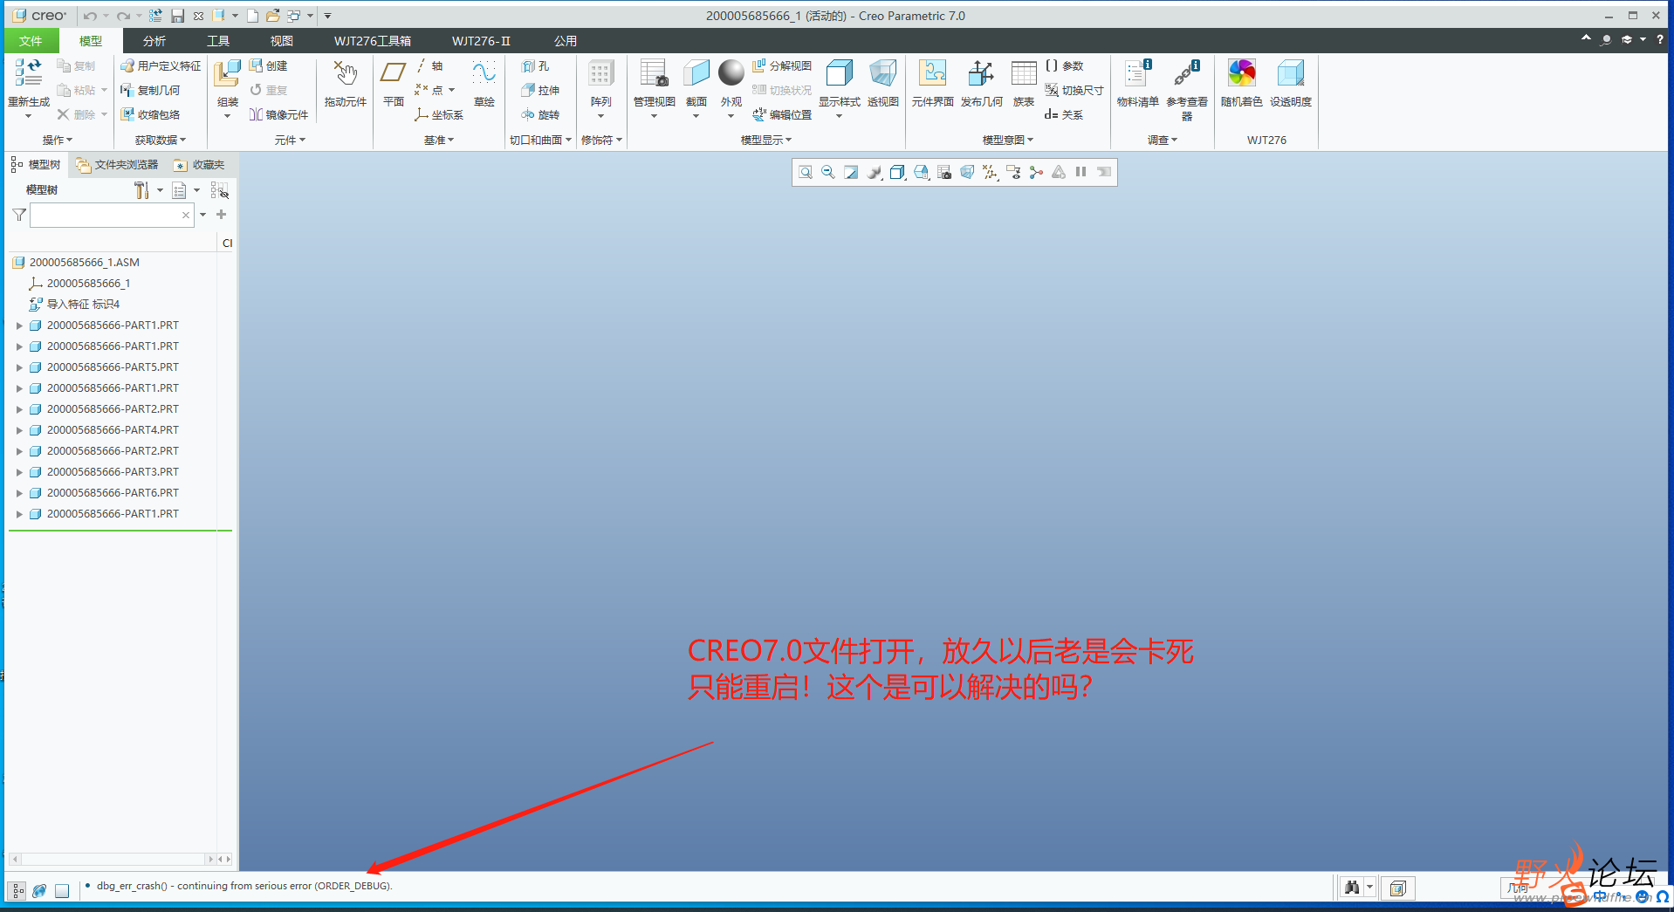Open the Get Data (获取数据) group dropdown
Viewport: 1674px width, 912px height.
[x=161, y=140]
